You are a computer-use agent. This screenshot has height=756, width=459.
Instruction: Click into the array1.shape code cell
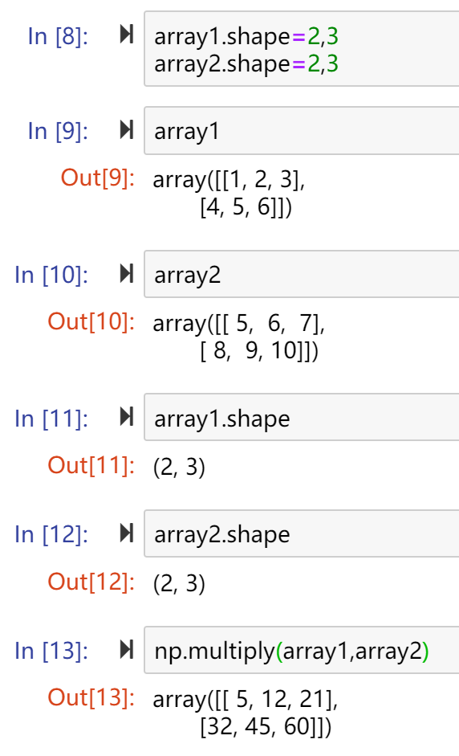pyautogui.click(x=302, y=417)
